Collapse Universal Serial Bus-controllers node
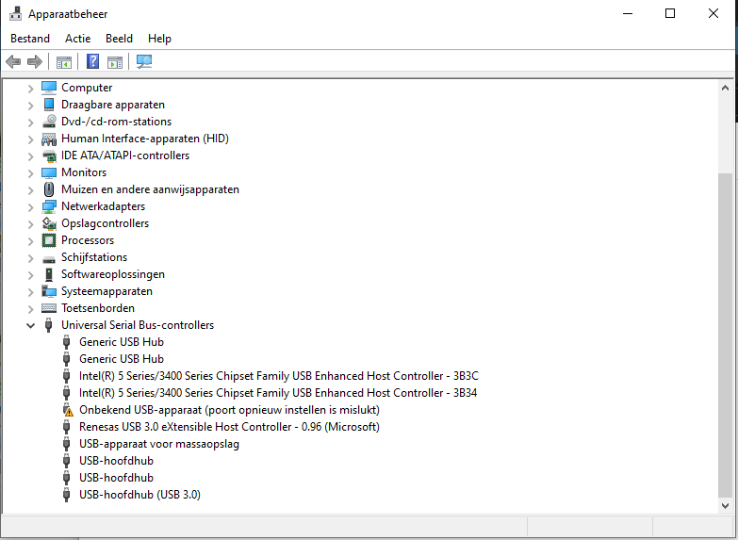The image size is (738, 540). [31, 325]
